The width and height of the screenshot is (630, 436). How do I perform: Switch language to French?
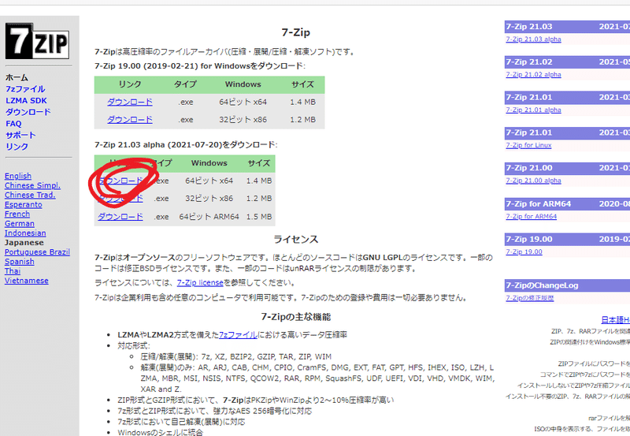(17, 214)
